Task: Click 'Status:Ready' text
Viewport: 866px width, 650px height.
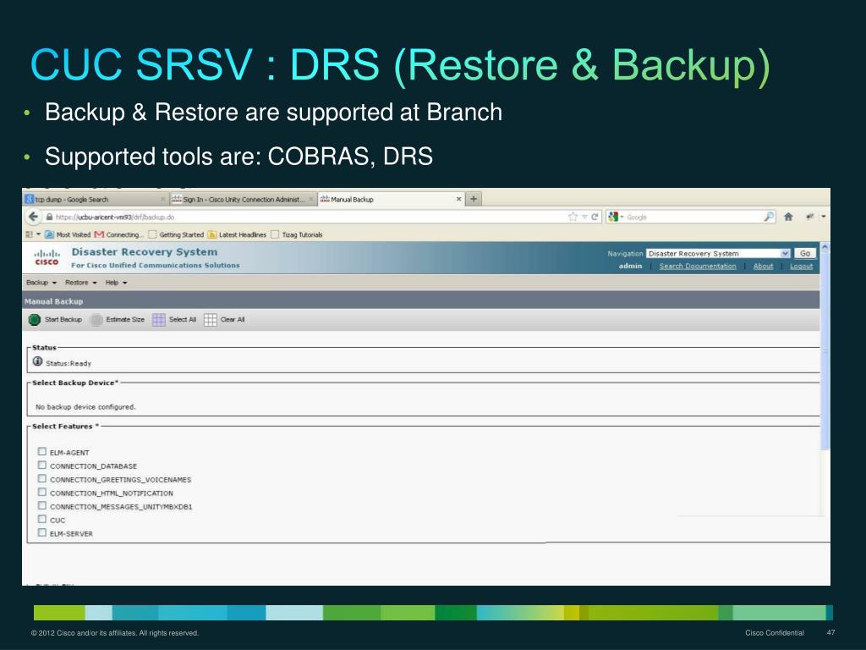Action: [x=69, y=363]
